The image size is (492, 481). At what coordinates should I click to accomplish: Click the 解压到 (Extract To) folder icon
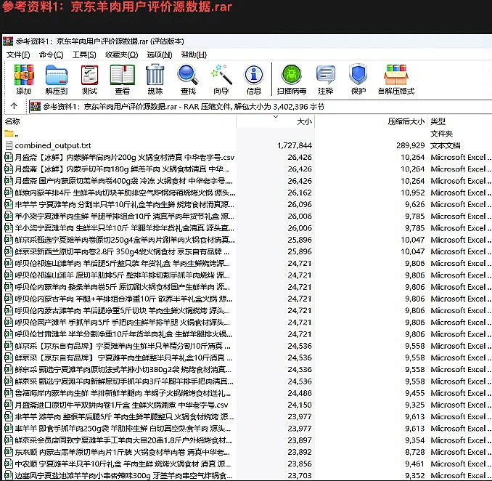click(56, 75)
